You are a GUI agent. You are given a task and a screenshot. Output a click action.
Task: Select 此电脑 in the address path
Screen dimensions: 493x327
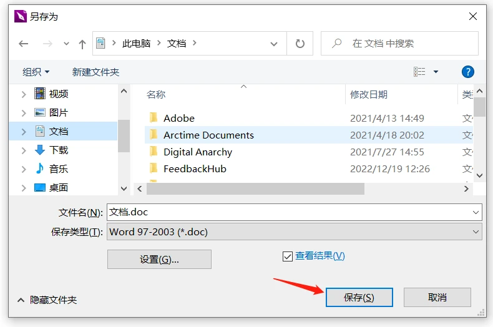click(136, 44)
